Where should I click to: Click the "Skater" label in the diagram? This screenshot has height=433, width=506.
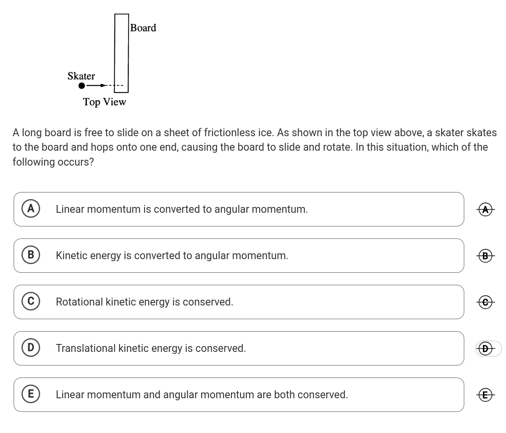[81, 76]
